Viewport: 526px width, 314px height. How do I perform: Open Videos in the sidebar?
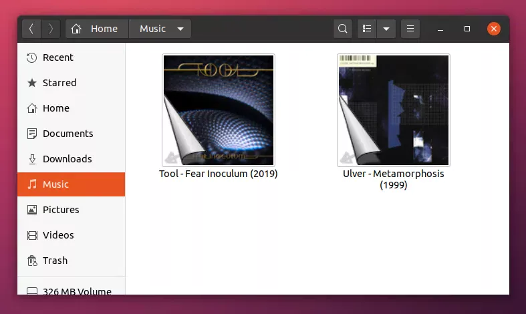pos(58,235)
